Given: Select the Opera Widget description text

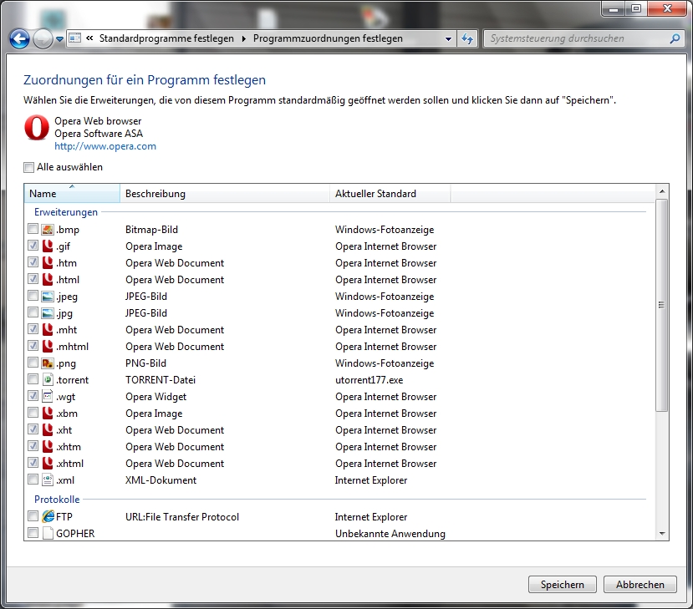Looking at the screenshot, I should pos(156,397).
